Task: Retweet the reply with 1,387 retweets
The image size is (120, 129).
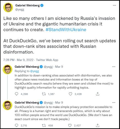Action: coord(44,94)
